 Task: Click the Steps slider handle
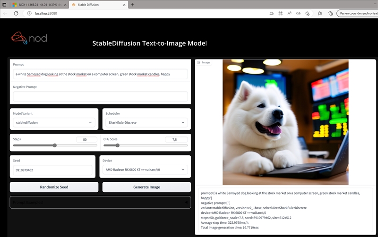pyautogui.click(x=55, y=145)
